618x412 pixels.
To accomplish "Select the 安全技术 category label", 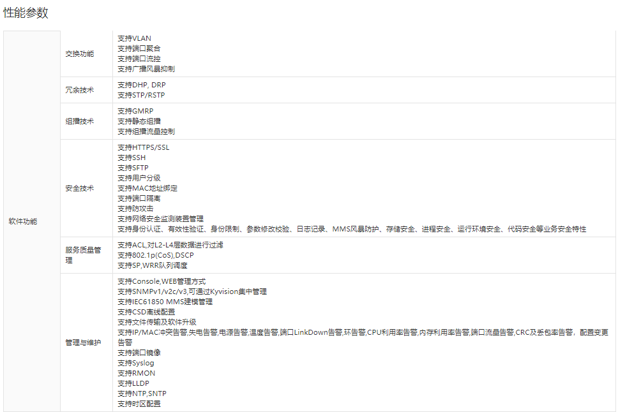I will 80,188.
